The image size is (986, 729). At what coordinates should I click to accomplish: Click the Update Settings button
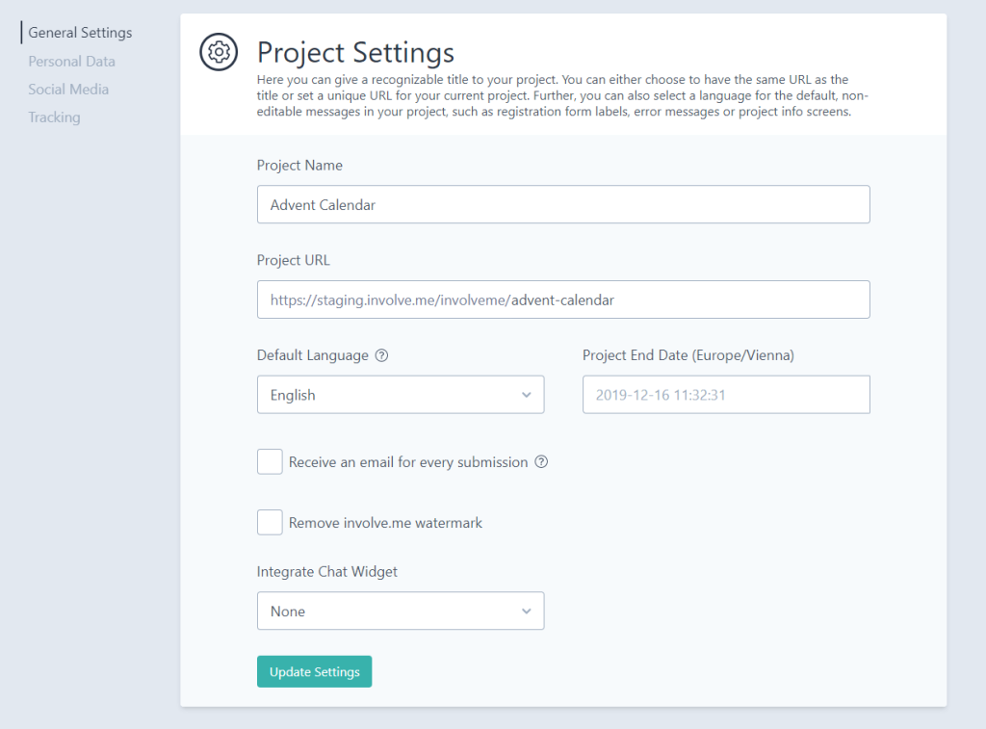pos(315,672)
